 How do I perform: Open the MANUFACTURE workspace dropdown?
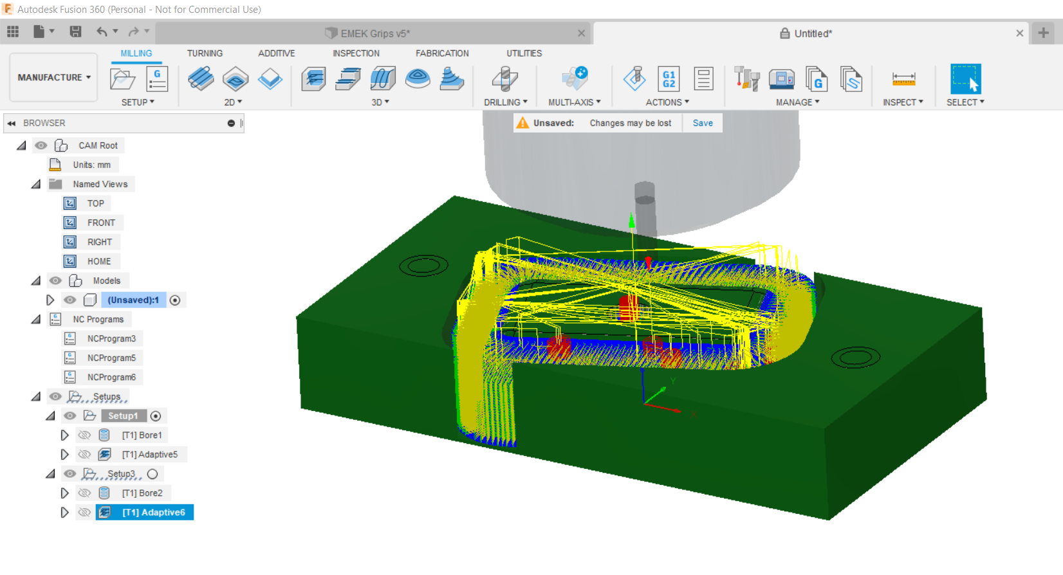point(54,77)
